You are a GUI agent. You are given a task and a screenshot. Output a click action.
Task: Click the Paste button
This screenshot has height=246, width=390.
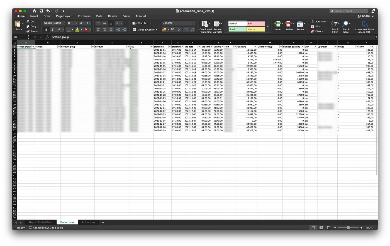[19, 26]
